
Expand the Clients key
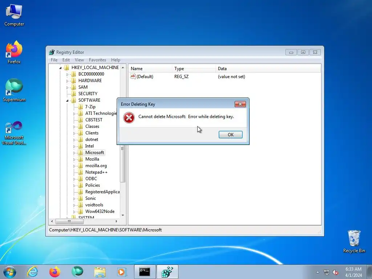click(x=74, y=133)
